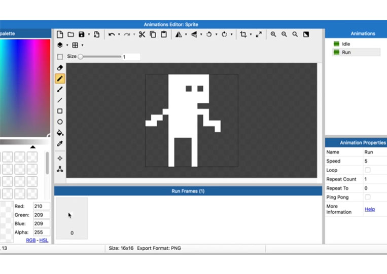Click the Green value field
Viewport: 387px width, 274px height.
coord(42,215)
